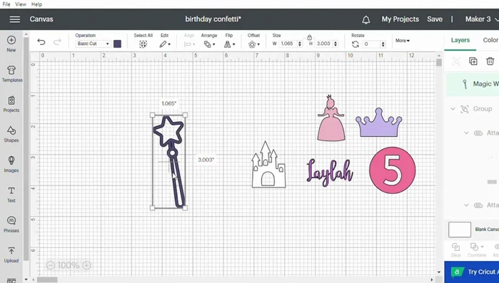
Task: Click the New project icon
Action: pos(11,40)
